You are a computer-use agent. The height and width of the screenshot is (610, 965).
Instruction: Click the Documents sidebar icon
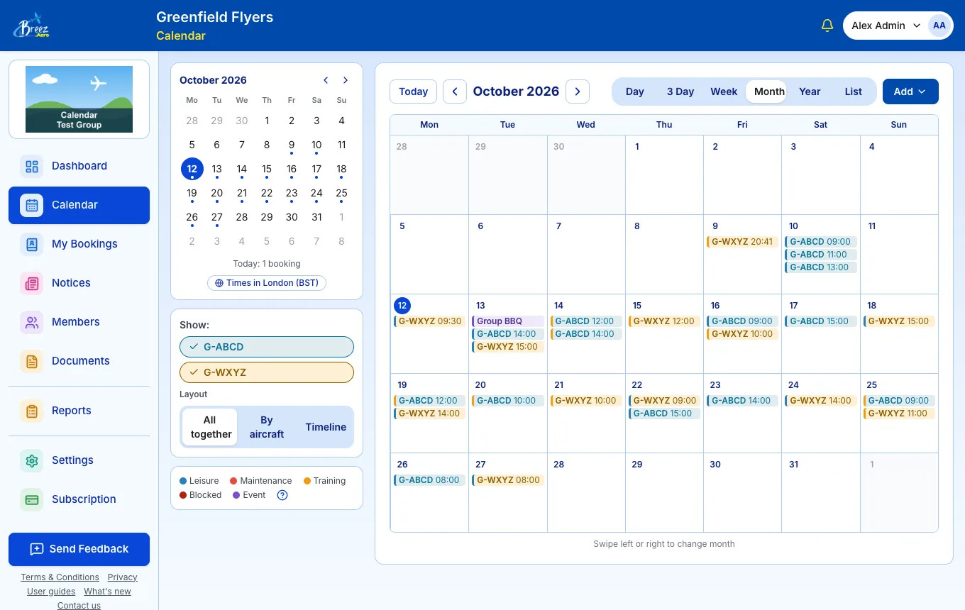32,361
